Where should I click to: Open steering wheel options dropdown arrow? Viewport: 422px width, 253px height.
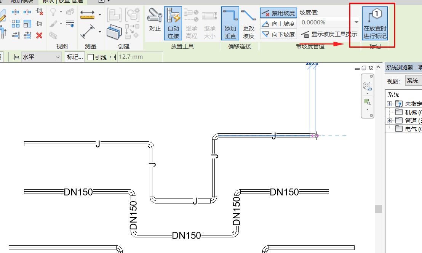tap(368, 94)
